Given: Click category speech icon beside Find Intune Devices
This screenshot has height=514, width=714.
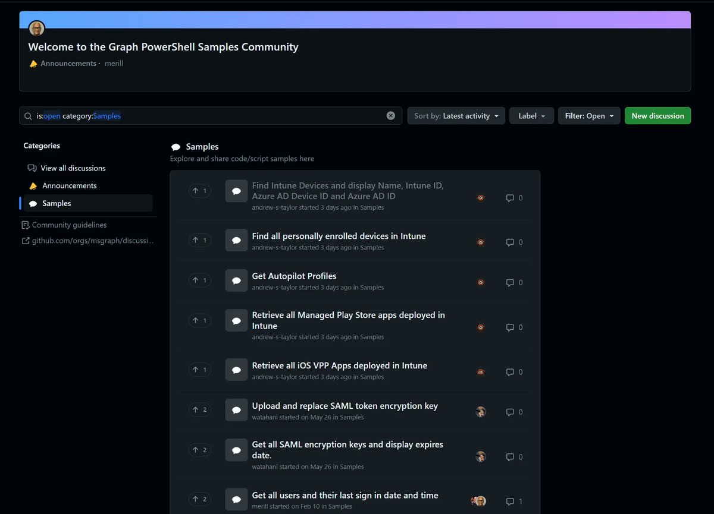Looking at the screenshot, I should (236, 191).
